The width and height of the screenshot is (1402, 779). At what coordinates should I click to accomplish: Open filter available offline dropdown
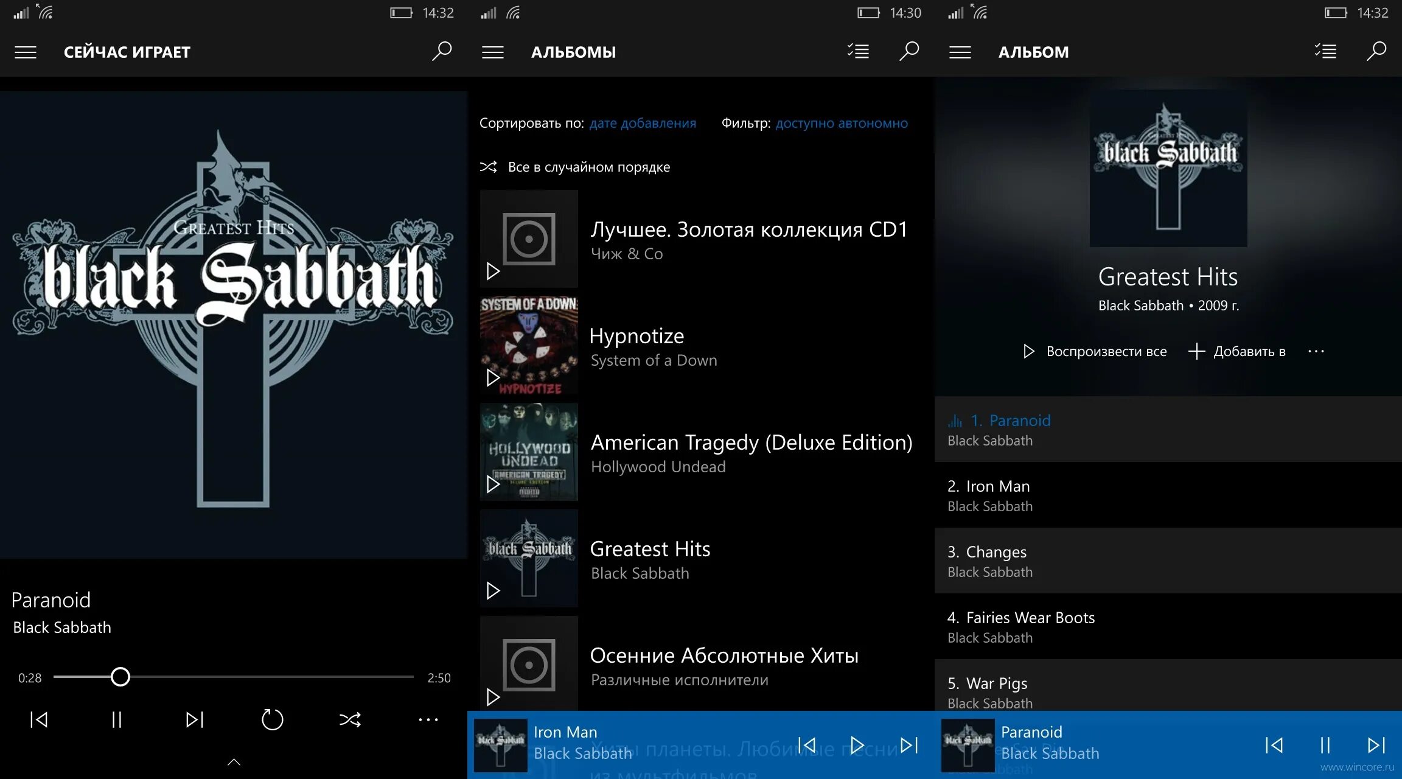coord(842,123)
